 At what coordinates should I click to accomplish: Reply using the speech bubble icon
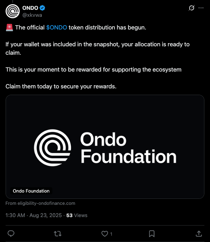point(11,234)
